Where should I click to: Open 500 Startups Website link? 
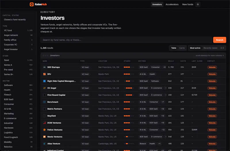click(212, 67)
